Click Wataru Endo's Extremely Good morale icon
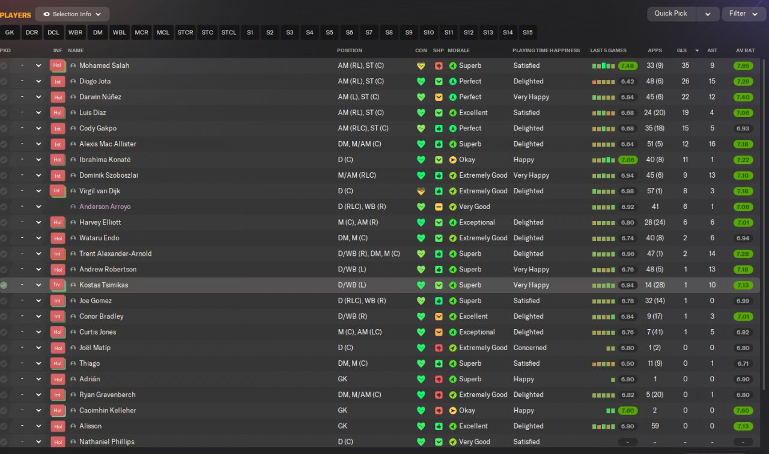 click(x=453, y=238)
